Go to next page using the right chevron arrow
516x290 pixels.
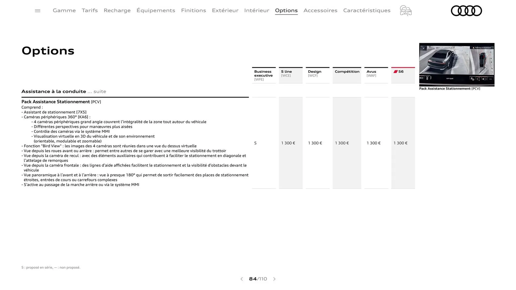click(x=274, y=279)
